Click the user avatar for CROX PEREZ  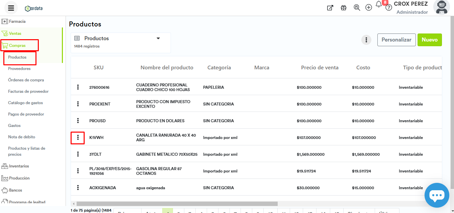(x=441, y=8)
